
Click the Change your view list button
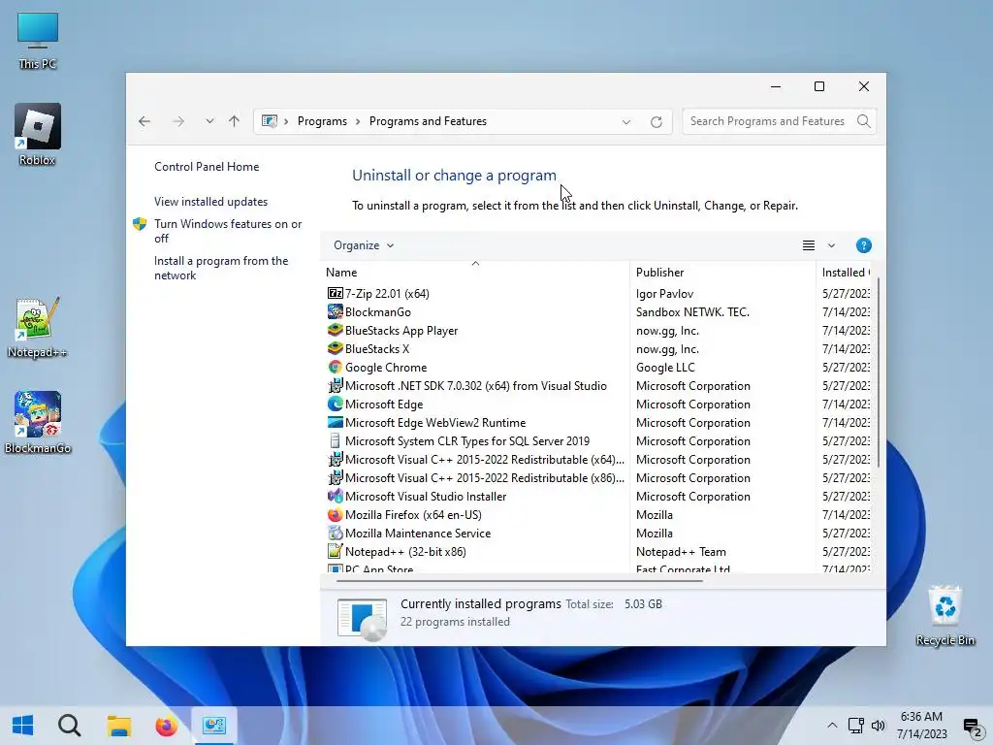[x=809, y=245]
